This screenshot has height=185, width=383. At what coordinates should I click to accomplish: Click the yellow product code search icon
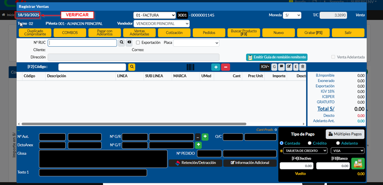132,67
